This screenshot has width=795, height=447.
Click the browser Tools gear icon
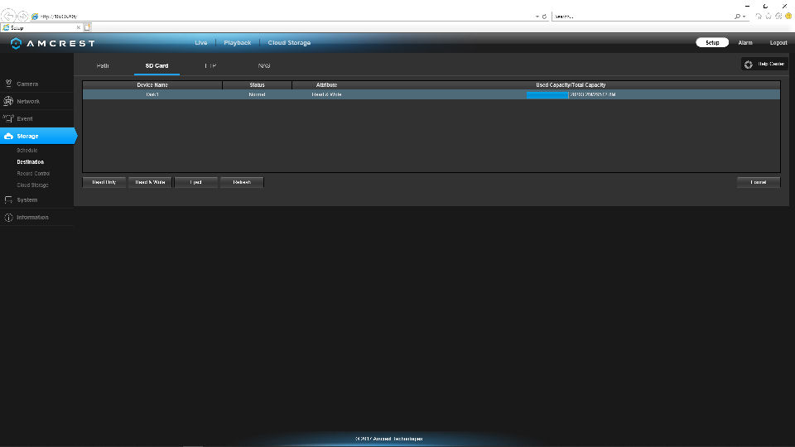pos(778,17)
